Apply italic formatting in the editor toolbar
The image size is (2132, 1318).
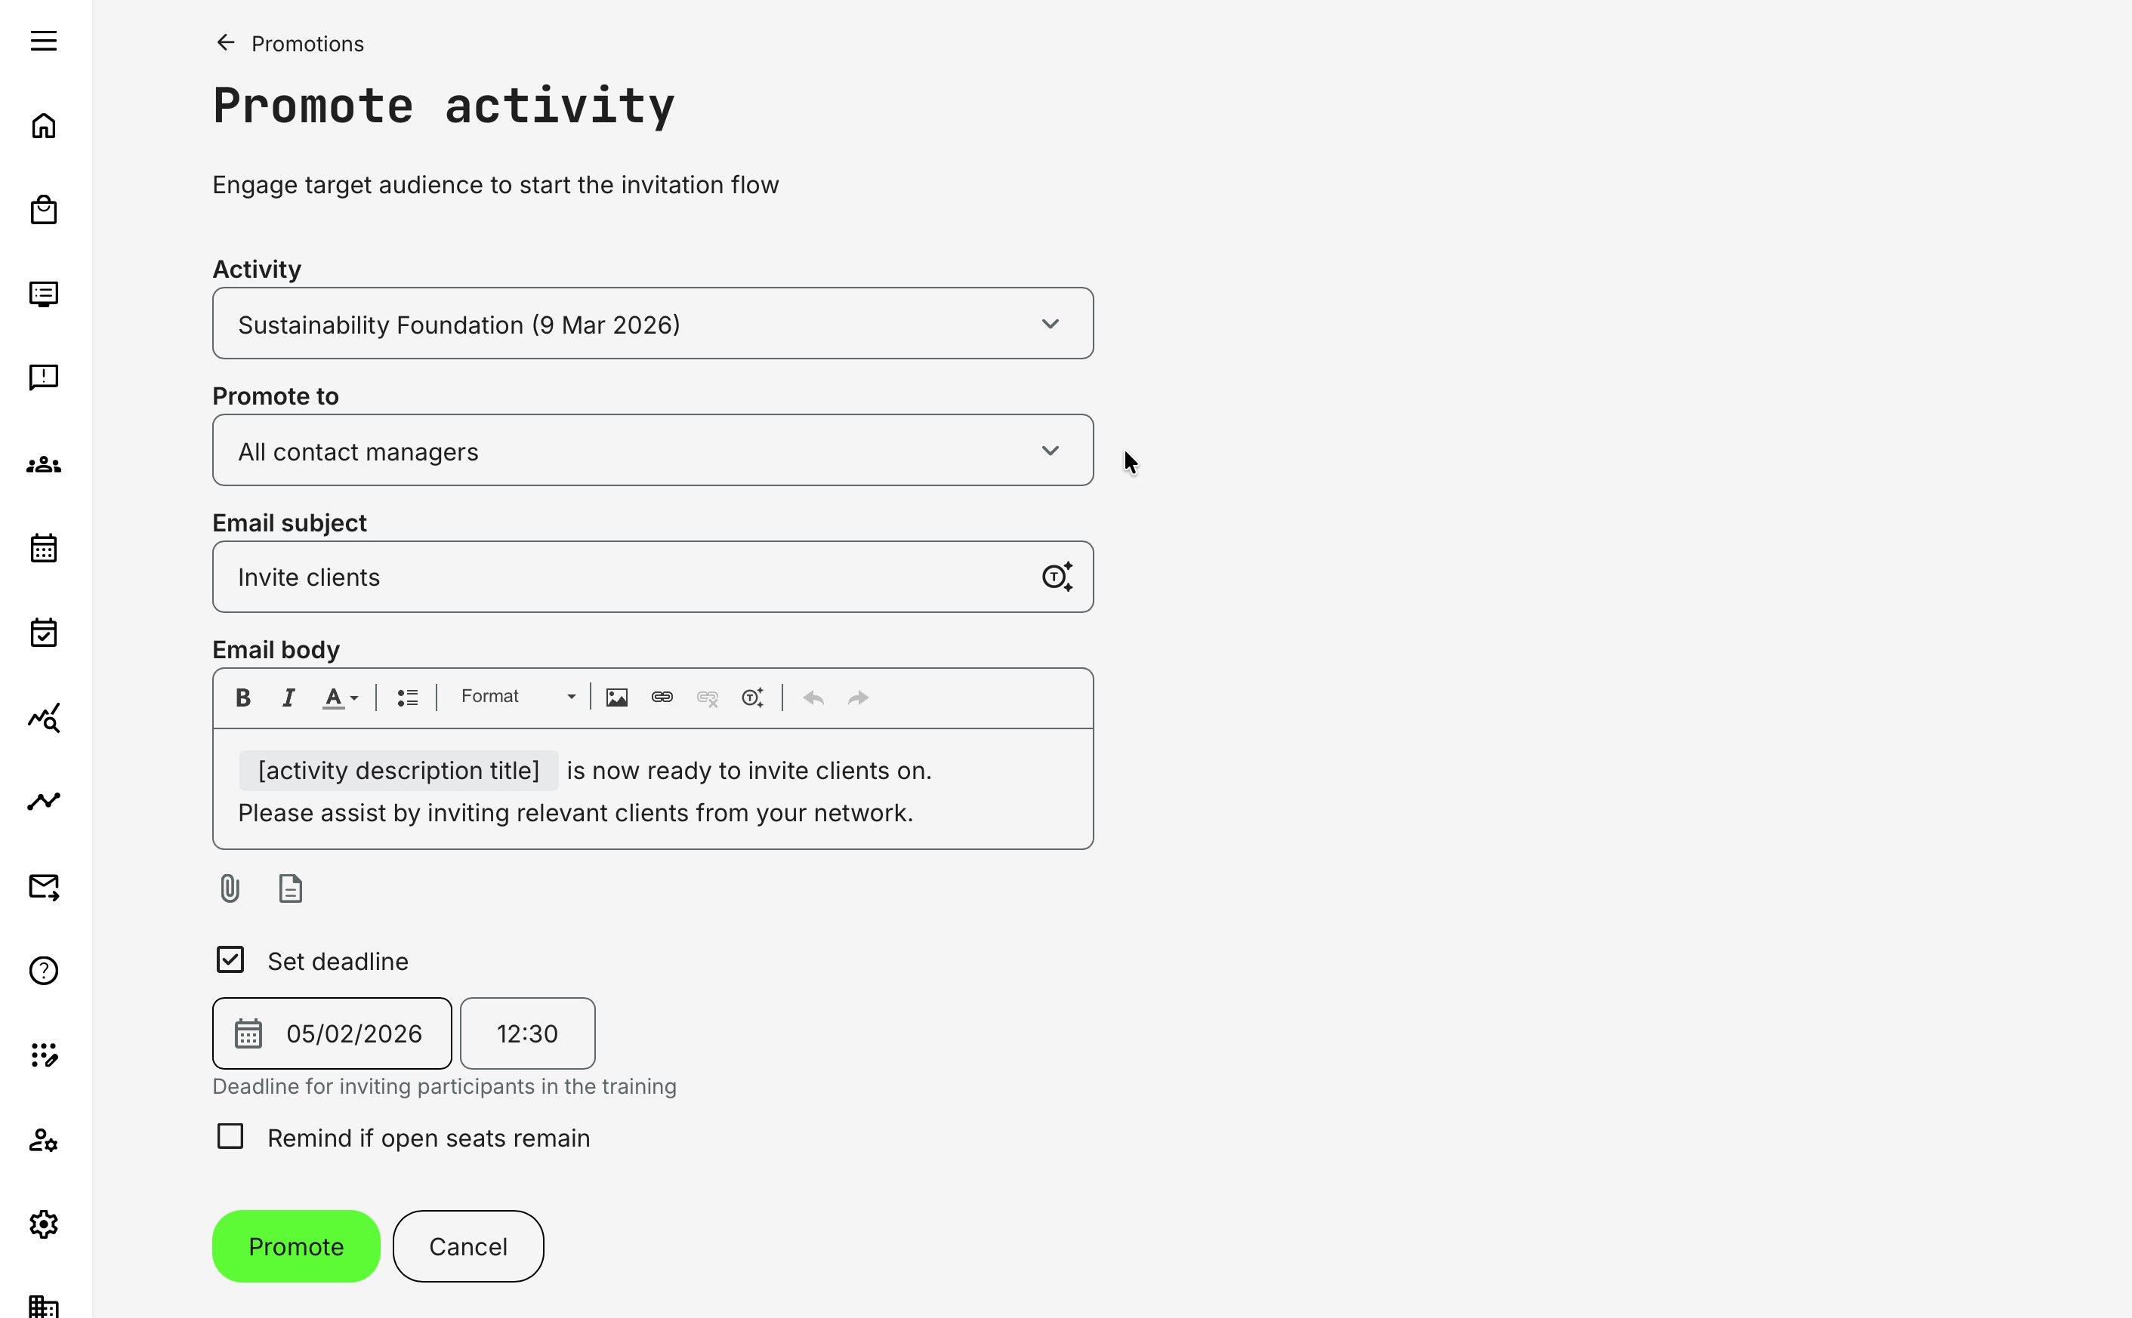tap(288, 697)
